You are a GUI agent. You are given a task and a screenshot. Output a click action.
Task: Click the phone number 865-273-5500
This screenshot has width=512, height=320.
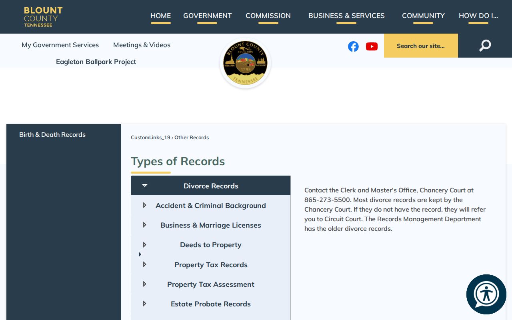327,200
